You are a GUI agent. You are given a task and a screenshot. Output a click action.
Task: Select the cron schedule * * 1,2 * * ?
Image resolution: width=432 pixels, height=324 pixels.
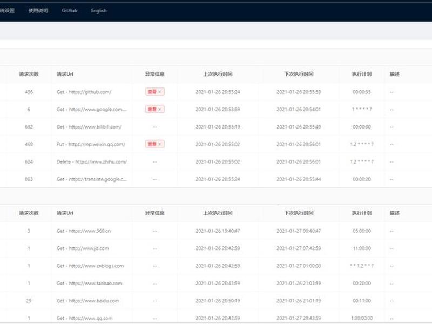362,266
